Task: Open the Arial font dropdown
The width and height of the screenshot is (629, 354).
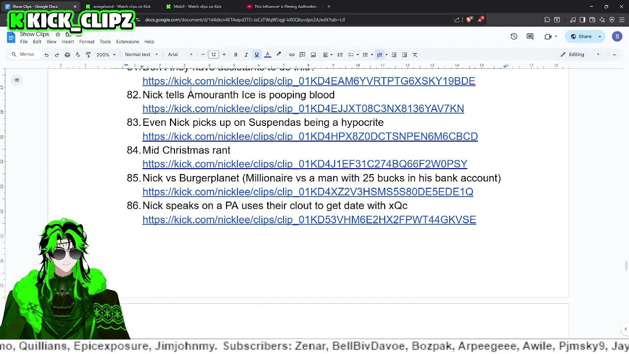Action: pyautogui.click(x=180, y=55)
